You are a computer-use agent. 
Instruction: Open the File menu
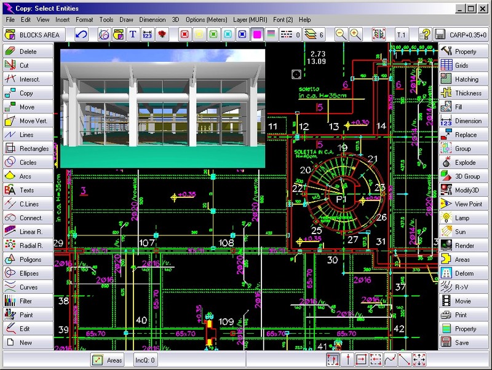pyautogui.click(x=10, y=20)
